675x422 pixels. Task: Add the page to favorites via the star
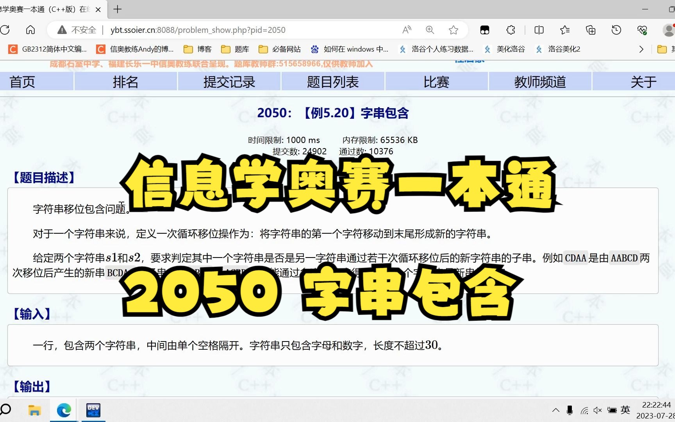click(x=453, y=30)
